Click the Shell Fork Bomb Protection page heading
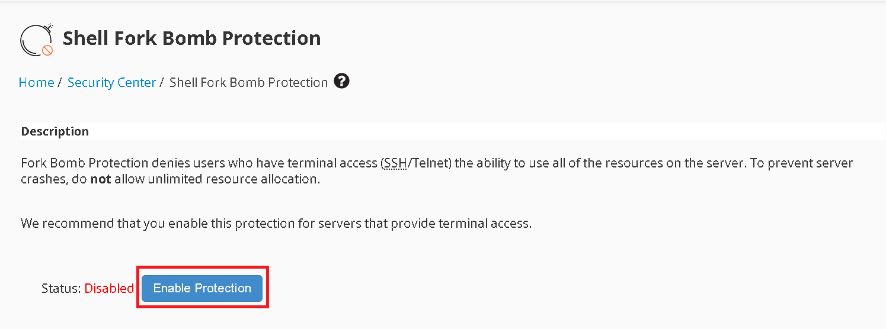 pos(191,38)
